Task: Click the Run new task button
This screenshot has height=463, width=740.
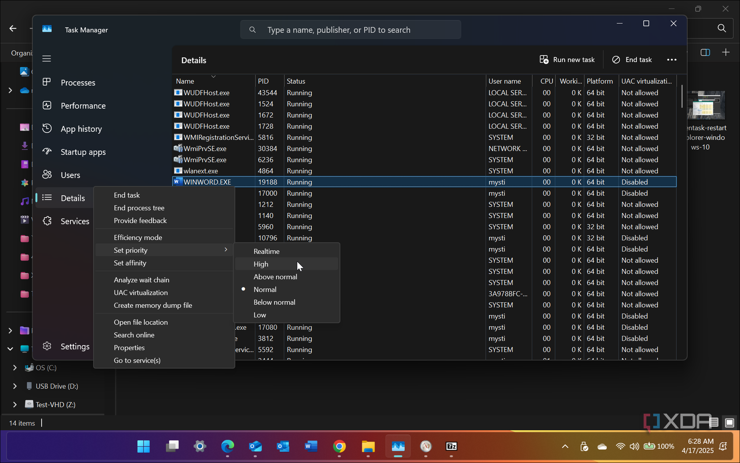Action: pyautogui.click(x=567, y=60)
